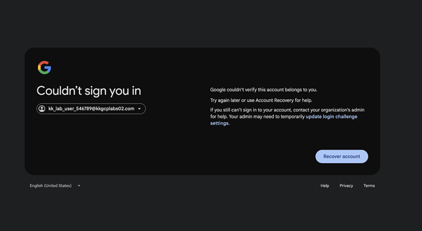Expand the English (United States) language selector
This screenshot has height=231, width=422.
point(55,186)
